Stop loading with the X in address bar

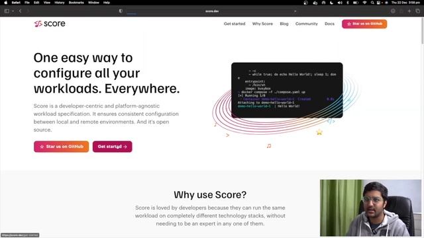point(295,11)
